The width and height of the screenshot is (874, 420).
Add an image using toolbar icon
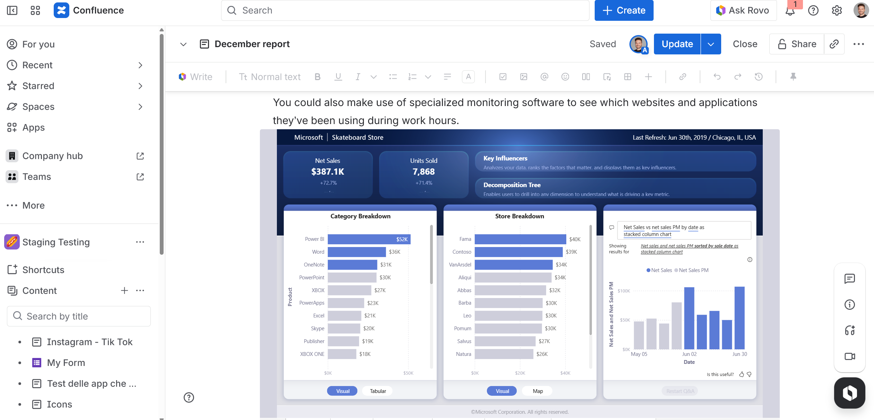point(523,77)
